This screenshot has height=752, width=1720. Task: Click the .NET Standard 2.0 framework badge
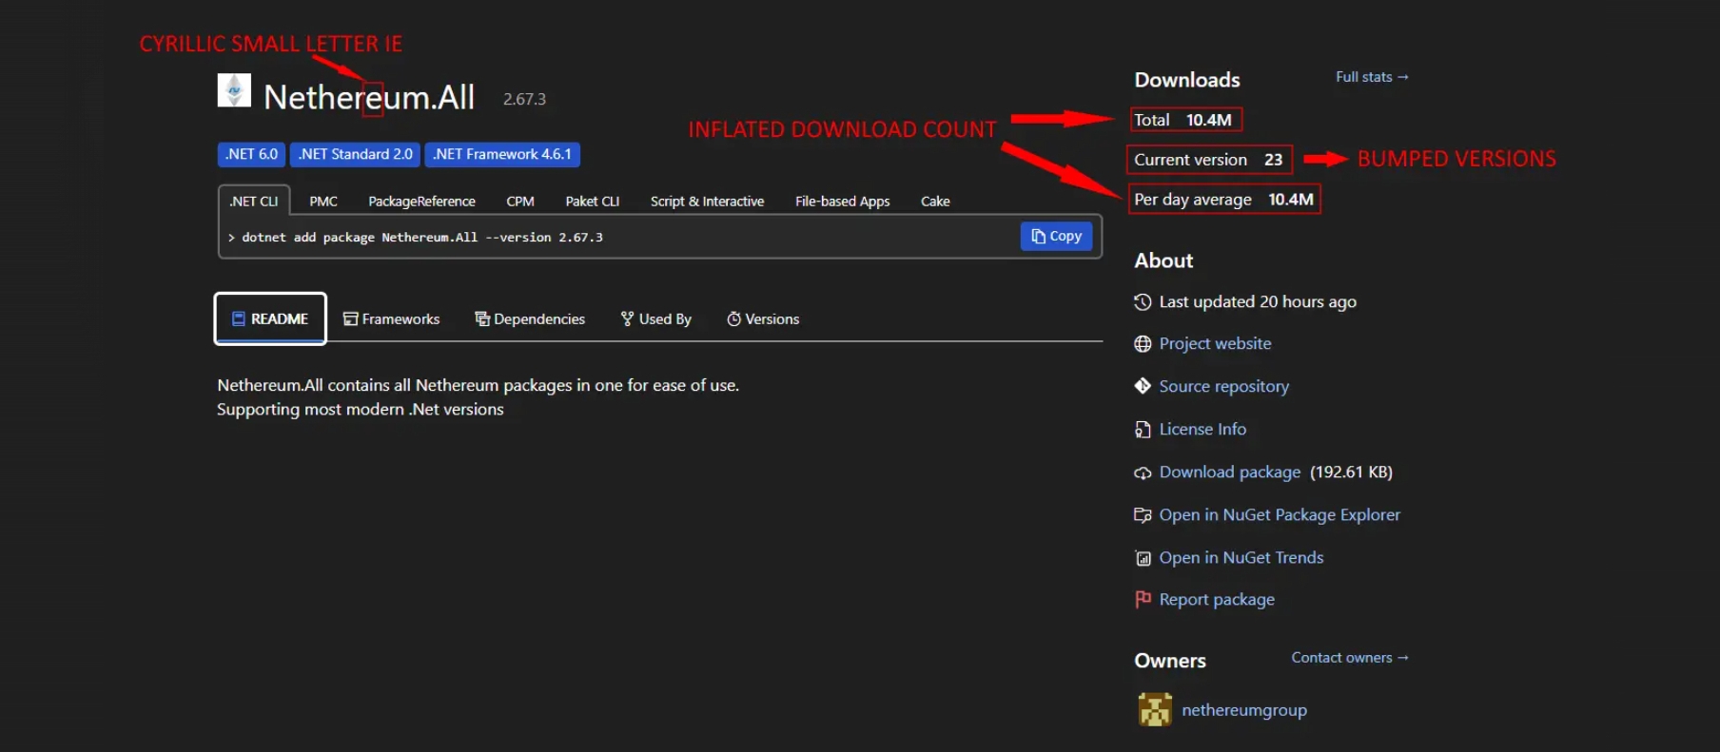coord(355,154)
